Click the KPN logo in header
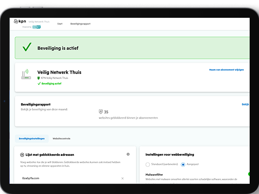The width and height of the screenshot is (259, 194). pyautogui.click(x=20, y=21)
